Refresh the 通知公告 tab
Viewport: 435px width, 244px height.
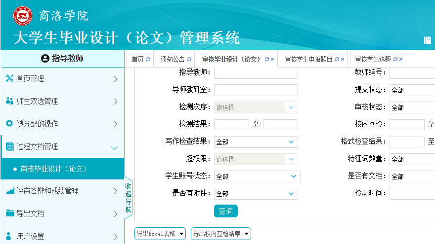189,59
